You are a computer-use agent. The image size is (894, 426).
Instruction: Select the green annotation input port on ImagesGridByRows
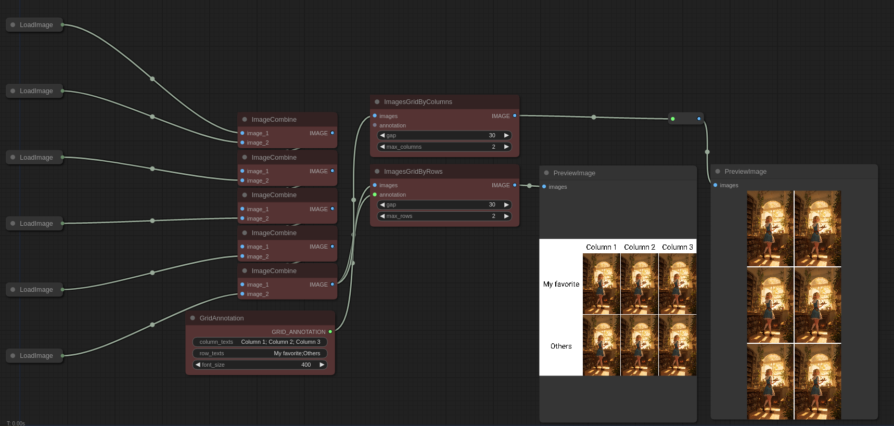point(375,195)
